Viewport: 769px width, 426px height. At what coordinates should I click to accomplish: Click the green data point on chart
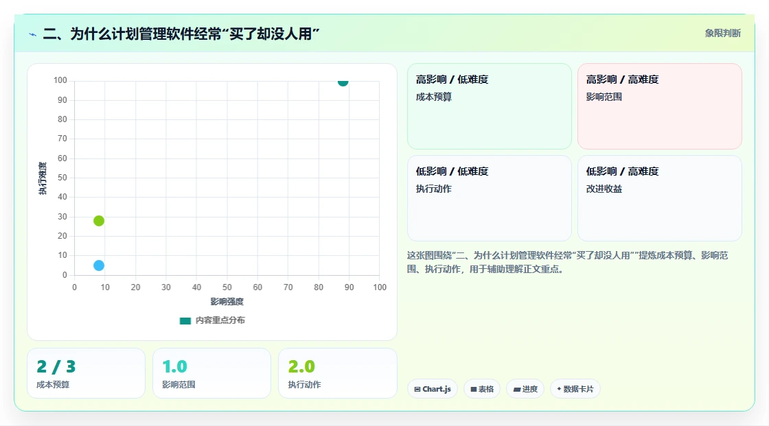pos(99,221)
